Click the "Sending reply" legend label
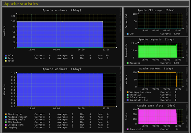This screenshot has width=192, height=133. [16, 120]
